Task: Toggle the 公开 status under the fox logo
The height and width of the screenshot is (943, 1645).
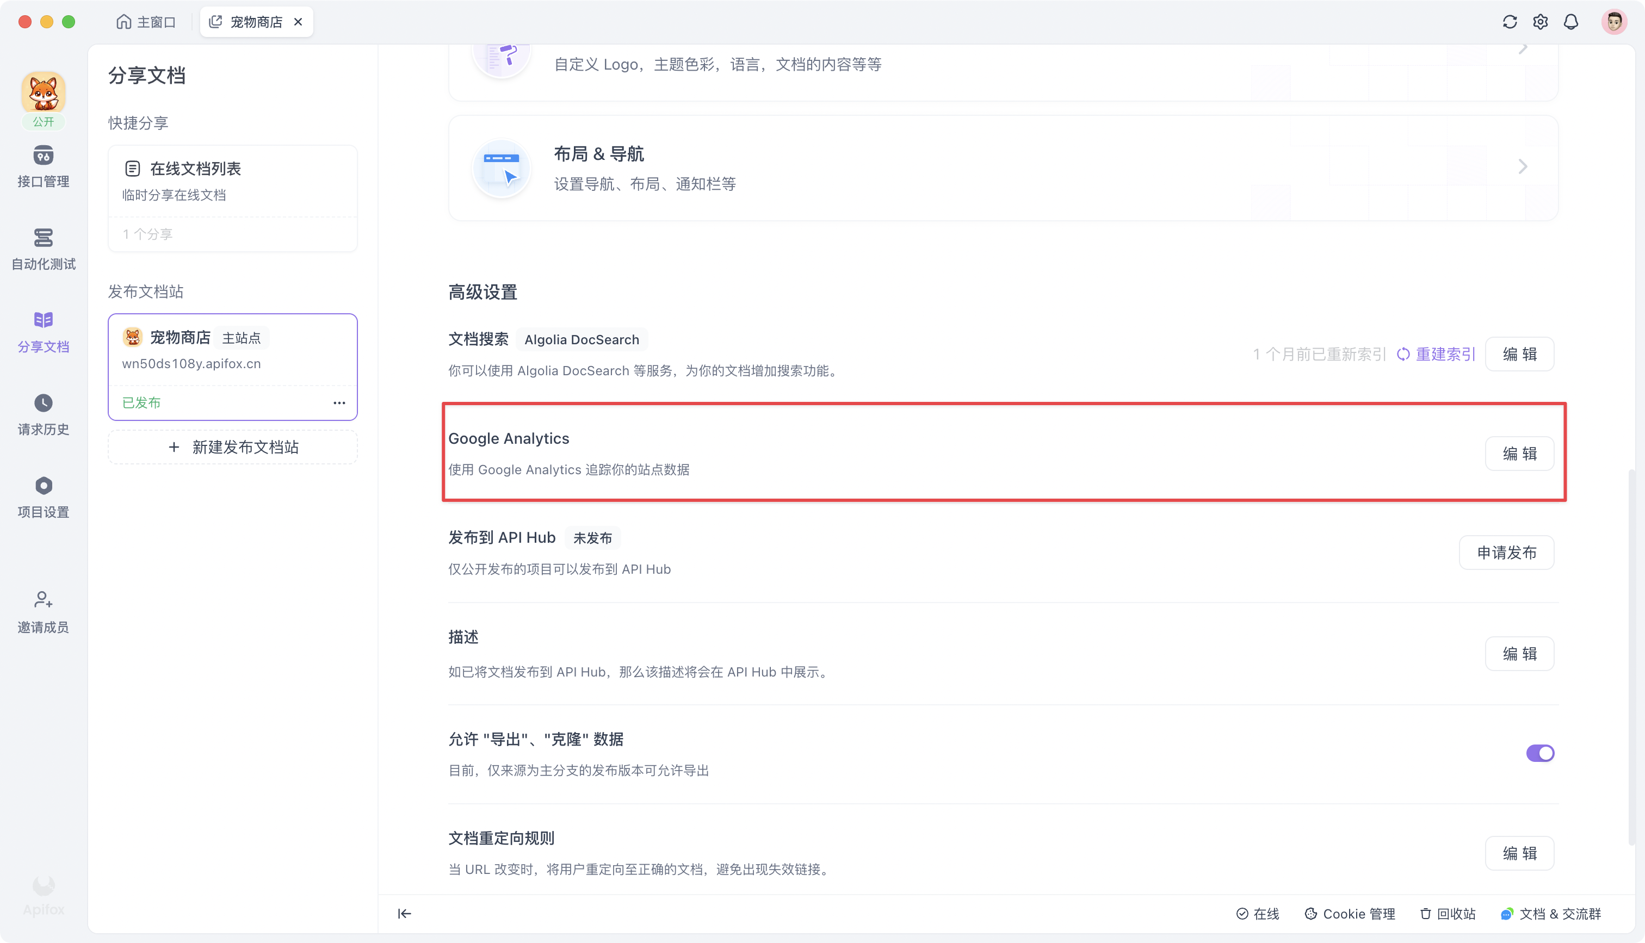Action: [x=43, y=122]
